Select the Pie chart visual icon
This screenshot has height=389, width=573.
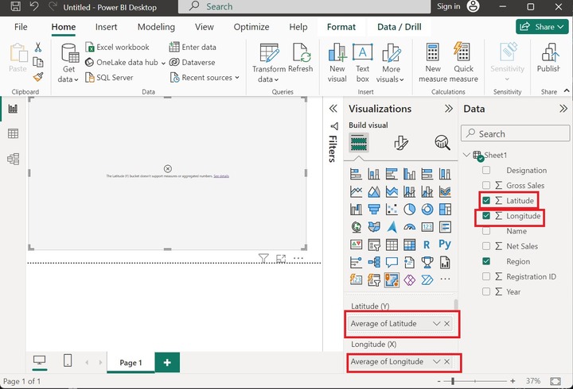click(409, 210)
